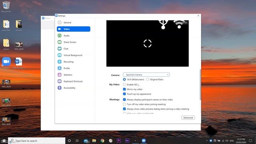Open the Word document desktop icon
256x144 pixels.
pos(19,62)
